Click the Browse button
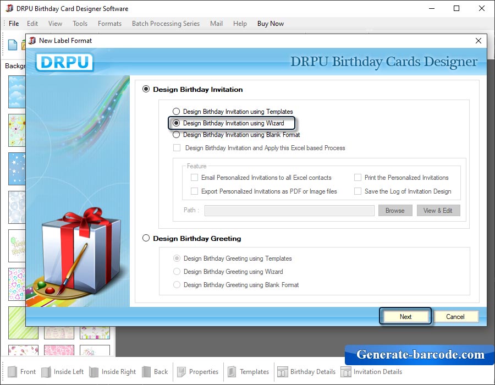 point(395,211)
